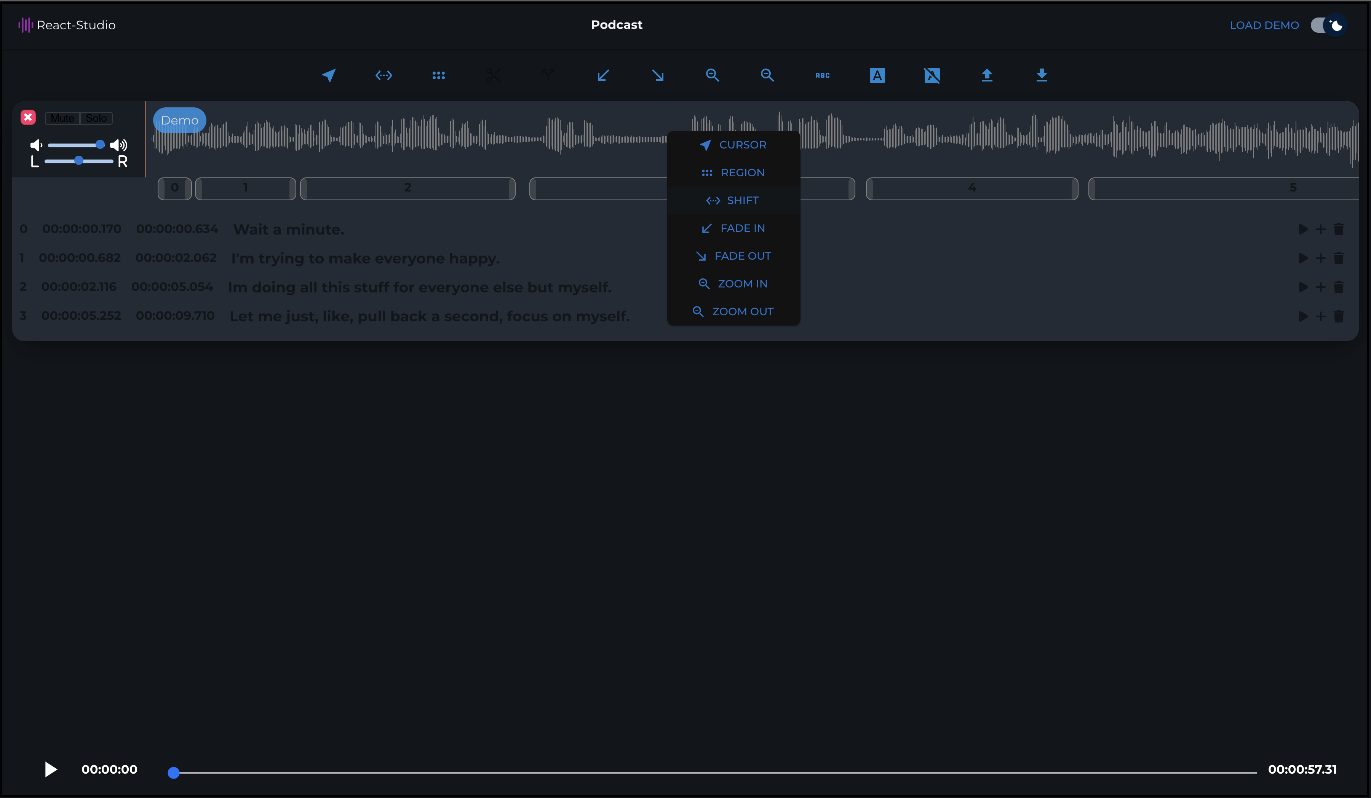Select the cursor arrow tool in toolbar
1371x798 pixels.
tap(329, 75)
